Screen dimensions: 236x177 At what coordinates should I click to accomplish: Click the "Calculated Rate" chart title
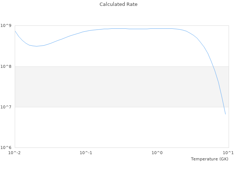(118, 4)
